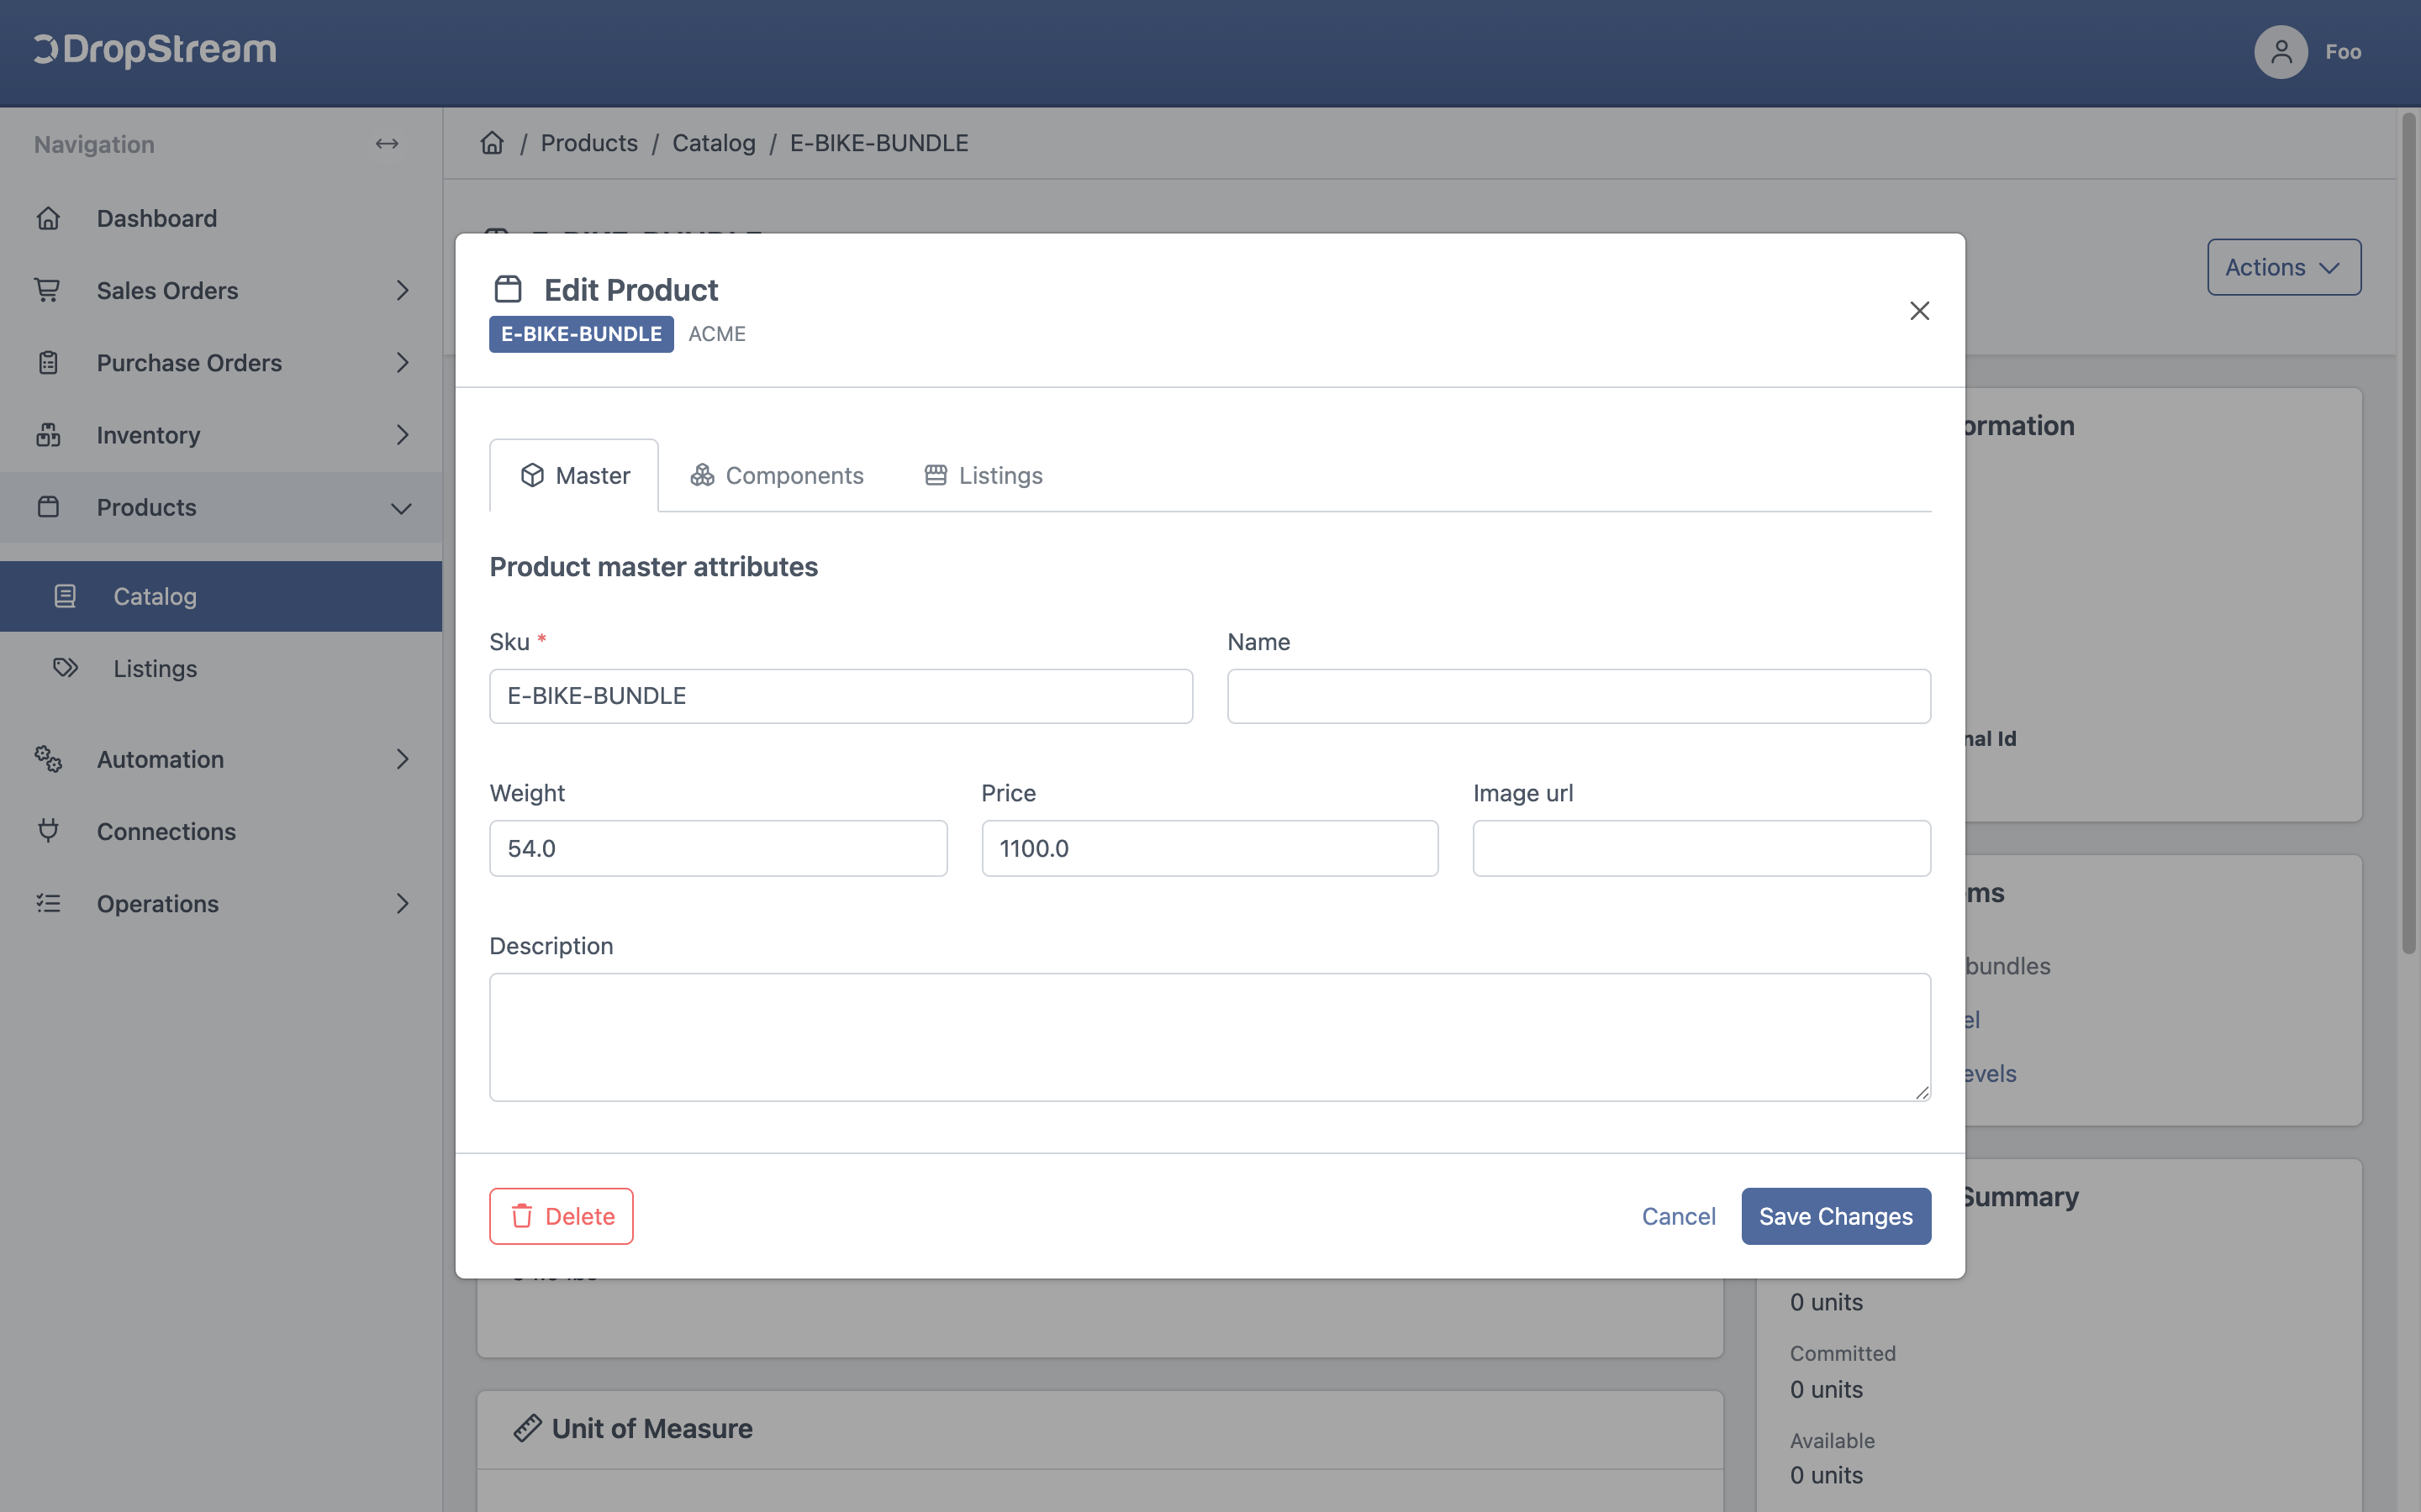Click the Product master attributes heading
The image size is (2421, 1512).
point(653,566)
